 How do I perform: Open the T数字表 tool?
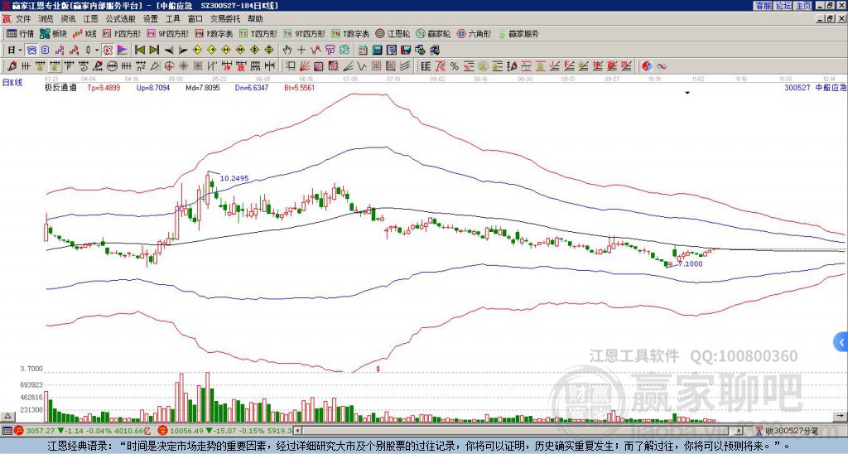350,33
